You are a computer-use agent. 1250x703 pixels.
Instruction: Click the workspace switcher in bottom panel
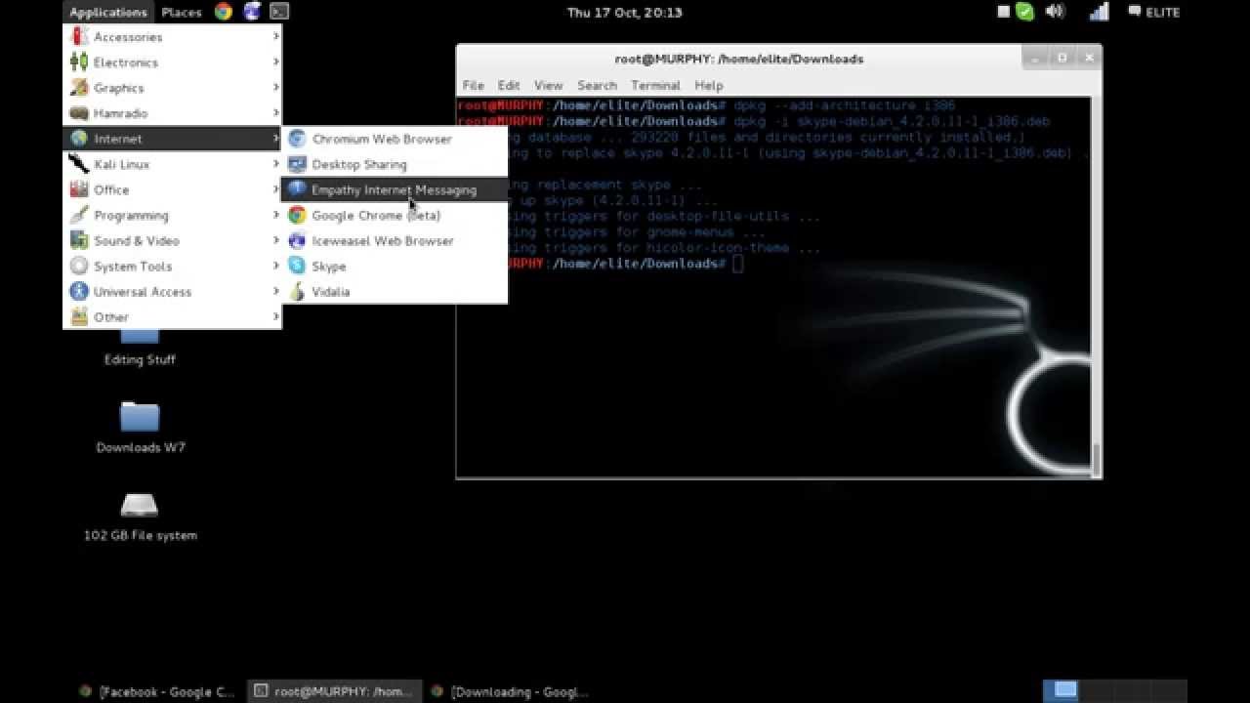point(1114,691)
